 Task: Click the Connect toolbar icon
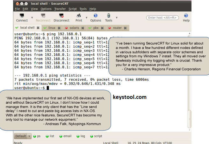pos(22,18)
